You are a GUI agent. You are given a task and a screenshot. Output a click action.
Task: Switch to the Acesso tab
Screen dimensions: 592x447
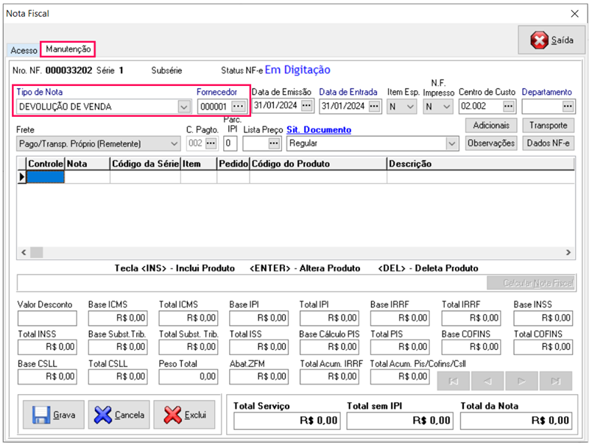[23, 50]
